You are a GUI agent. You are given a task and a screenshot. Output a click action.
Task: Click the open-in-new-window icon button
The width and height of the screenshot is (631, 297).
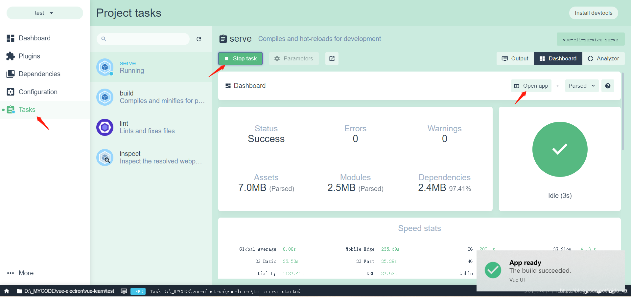coord(332,58)
